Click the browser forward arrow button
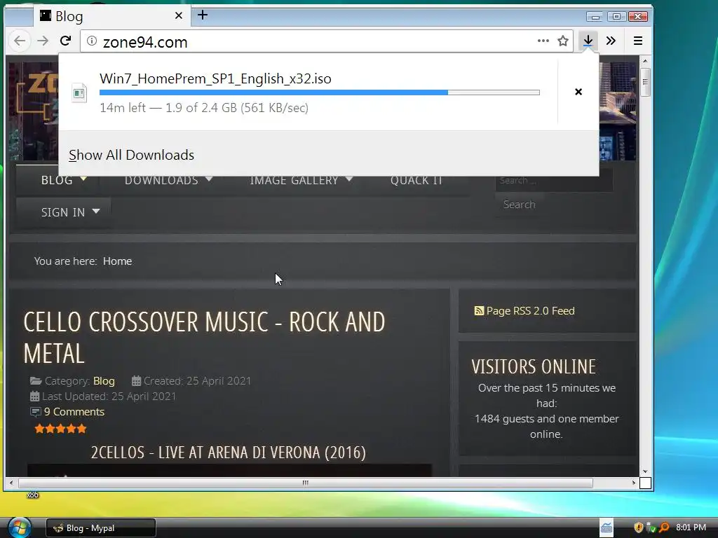The height and width of the screenshot is (538, 718). (43, 41)
